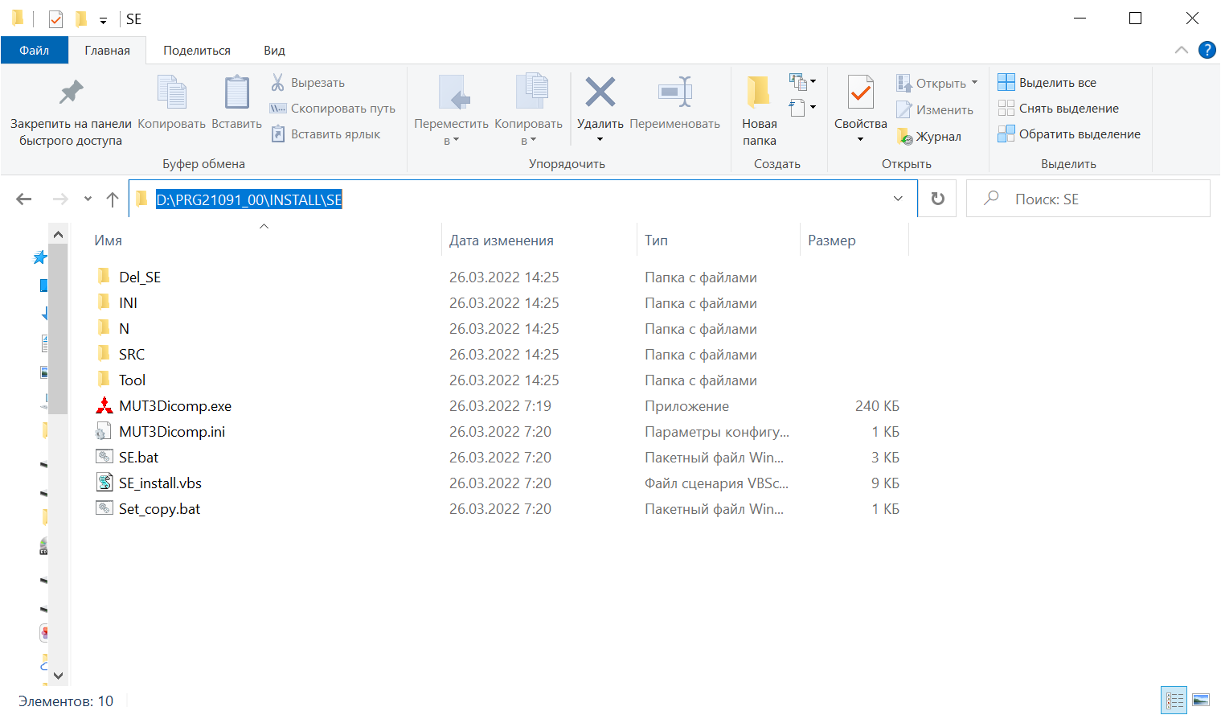Sort by Дата изменения column header
Screen dimensions: 1221x715
pos(539,240)
